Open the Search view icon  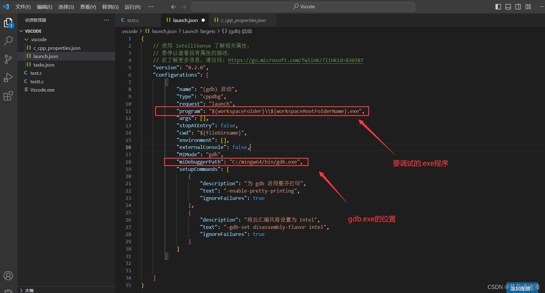click(8, 41)
